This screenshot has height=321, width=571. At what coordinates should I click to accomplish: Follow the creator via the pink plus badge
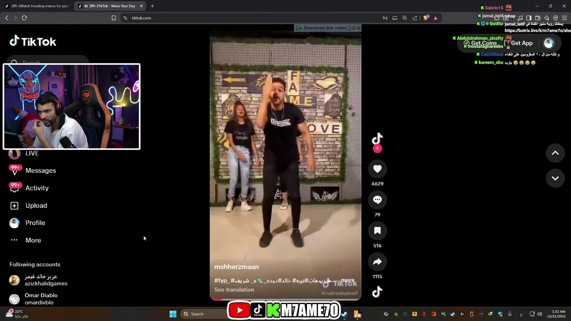pyautogui.click(x=377, y=148)
